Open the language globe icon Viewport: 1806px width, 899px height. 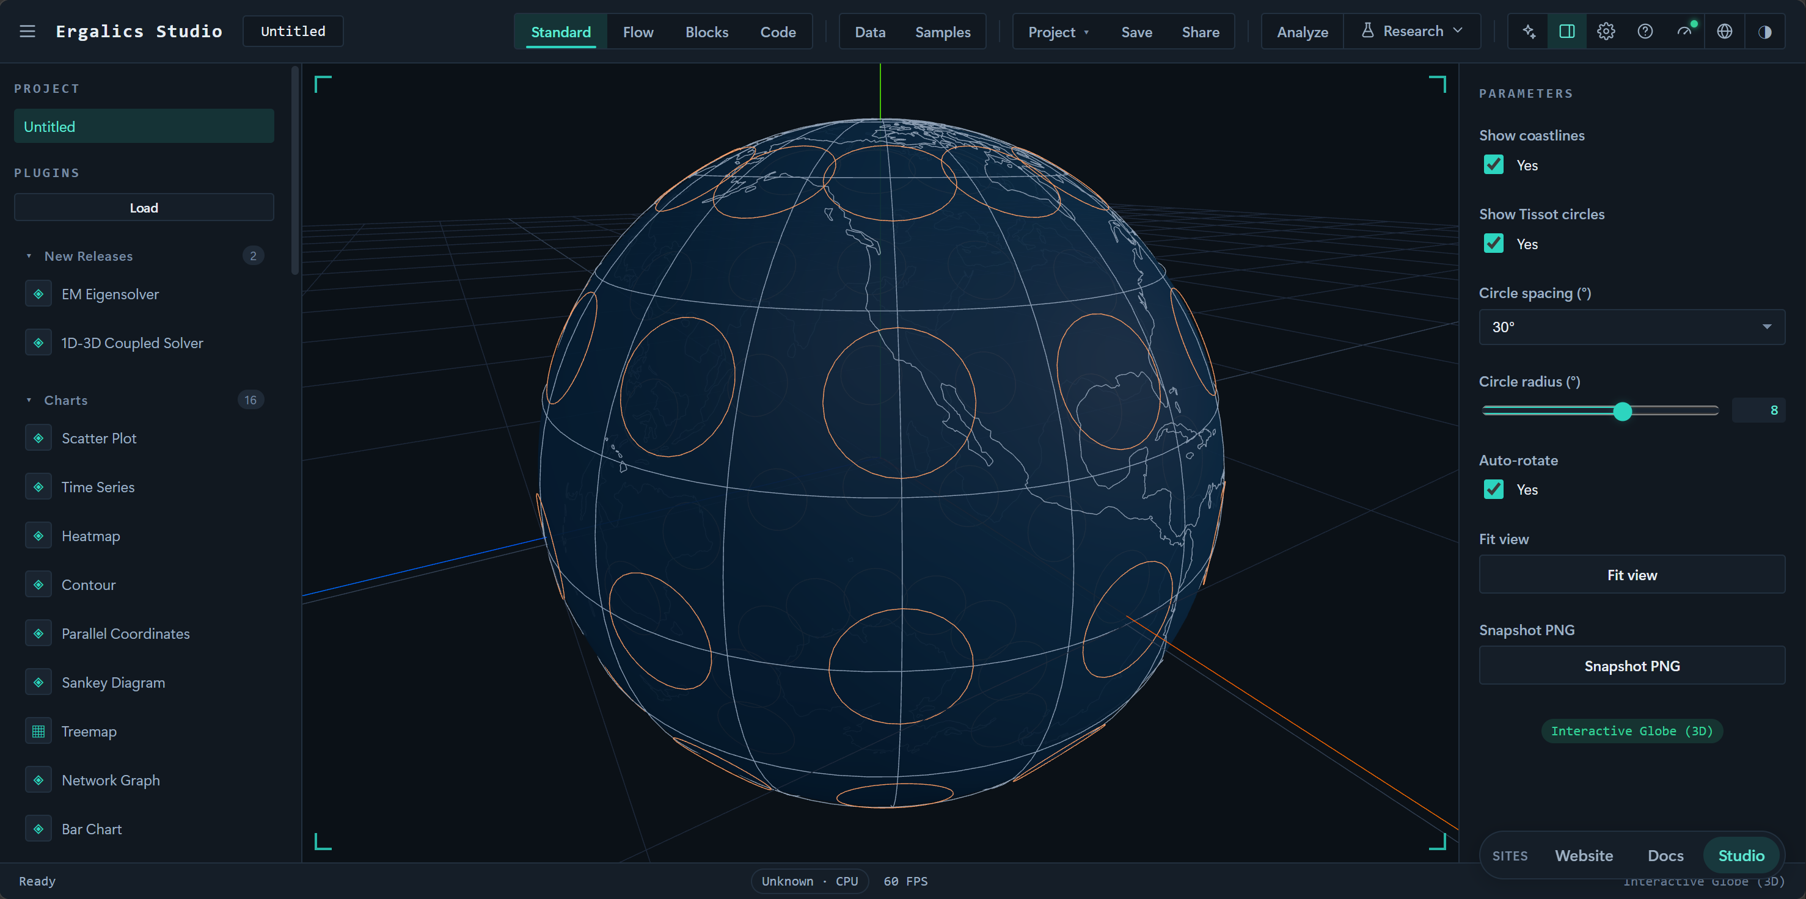[1725, 32]
